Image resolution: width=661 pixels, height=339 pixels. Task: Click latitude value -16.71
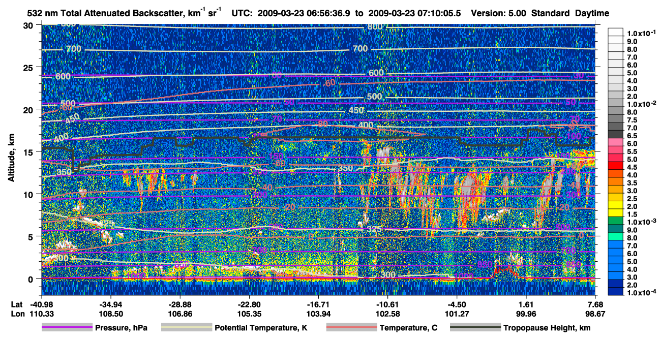click(x=318, y=304)
